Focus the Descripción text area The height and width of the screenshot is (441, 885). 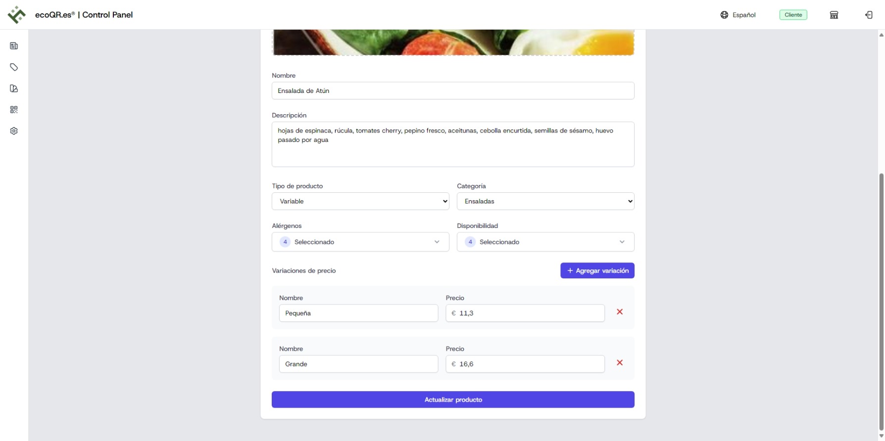coord(453,144)
